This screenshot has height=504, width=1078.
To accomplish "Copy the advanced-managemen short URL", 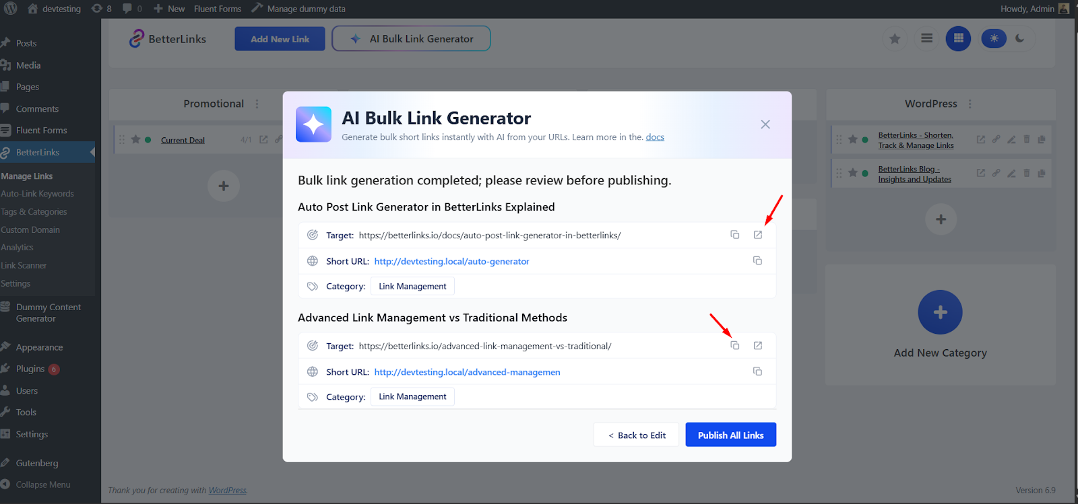I will pyautogui.click(x=758, y=371).
